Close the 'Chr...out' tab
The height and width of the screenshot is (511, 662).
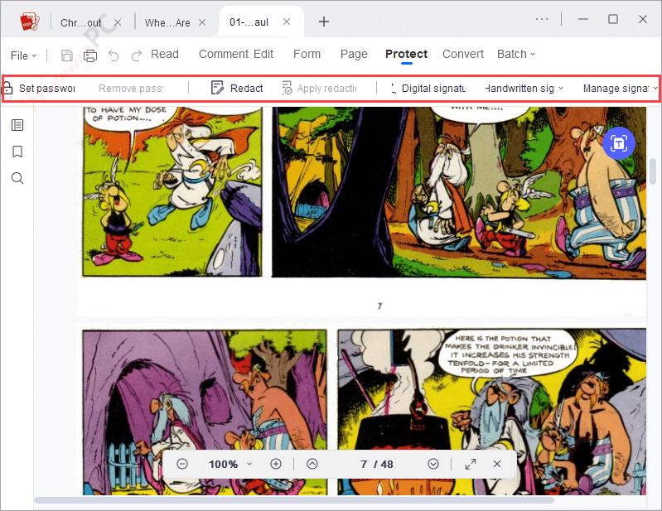point(118,22)
